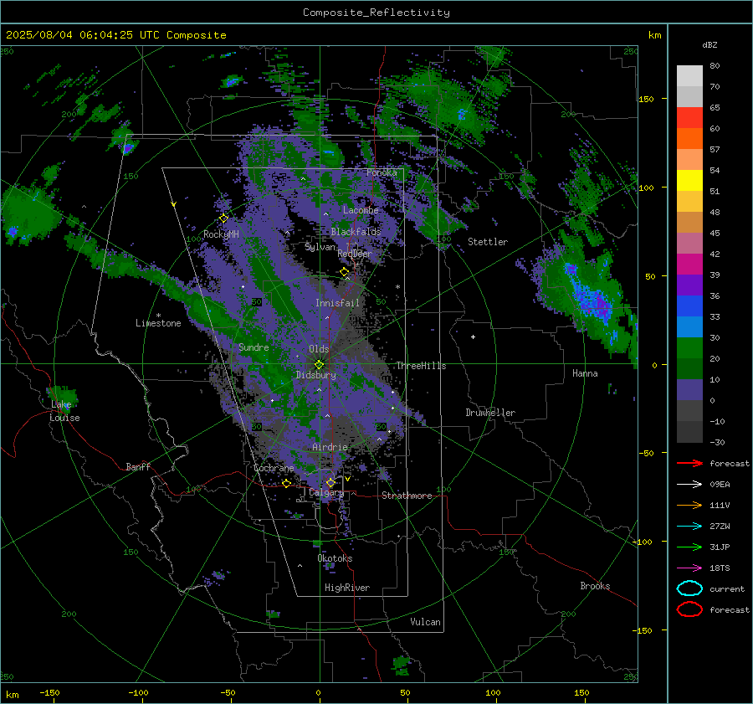753x704 pixels.
Task: Click the Okotoks city label
Action: tap(336, 558)
